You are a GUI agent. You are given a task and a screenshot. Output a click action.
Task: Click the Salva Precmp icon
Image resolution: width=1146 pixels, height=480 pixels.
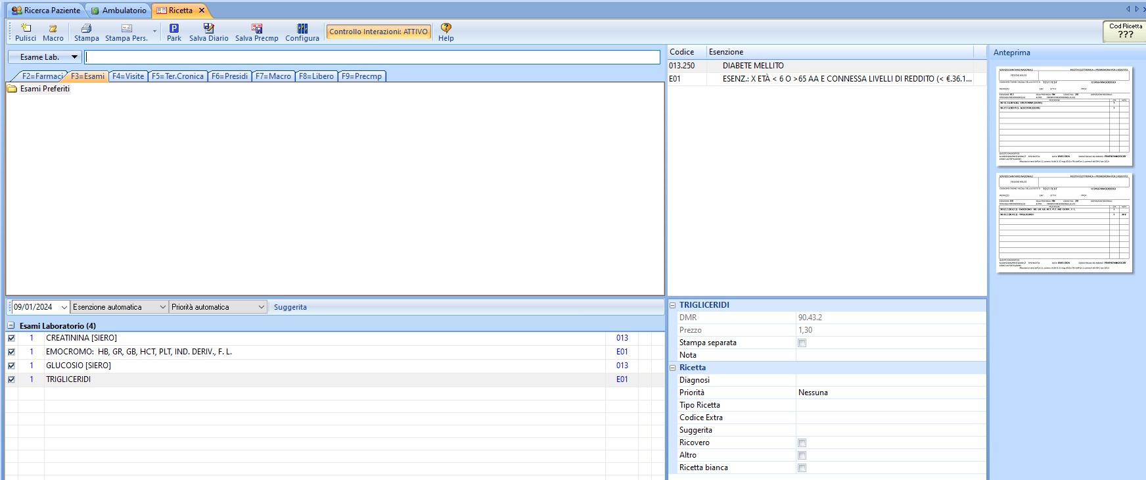pos(257,32)
